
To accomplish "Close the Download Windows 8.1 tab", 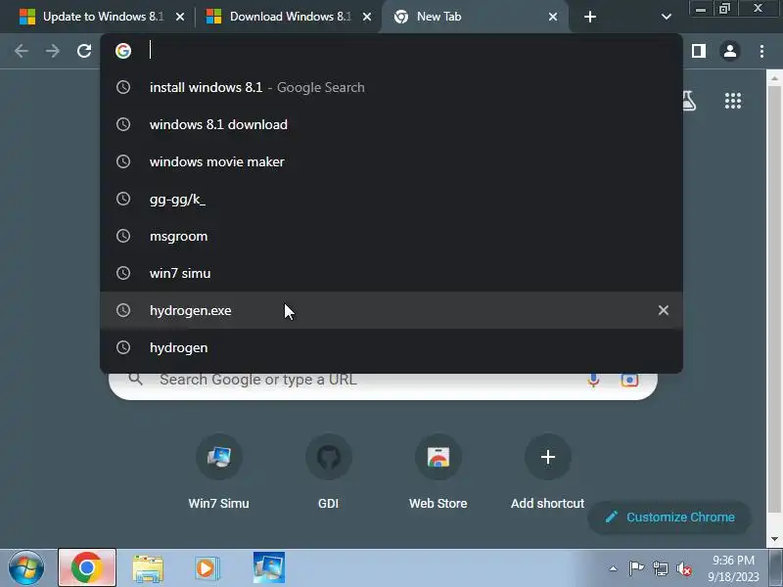I will (366, 17).
